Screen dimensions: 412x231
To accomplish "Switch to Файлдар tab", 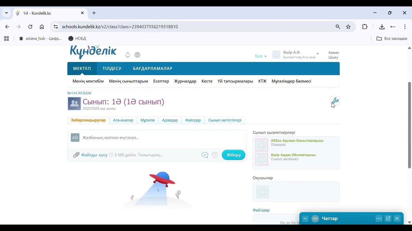I will 193,120.
